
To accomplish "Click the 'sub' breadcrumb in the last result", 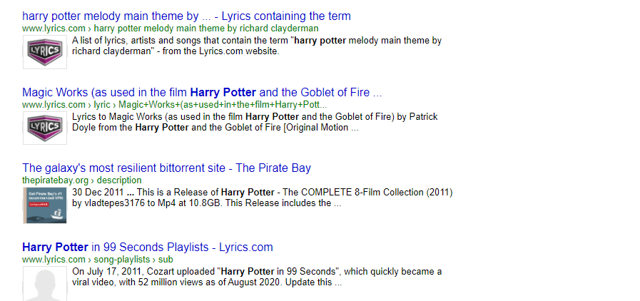I will [166, 259].
